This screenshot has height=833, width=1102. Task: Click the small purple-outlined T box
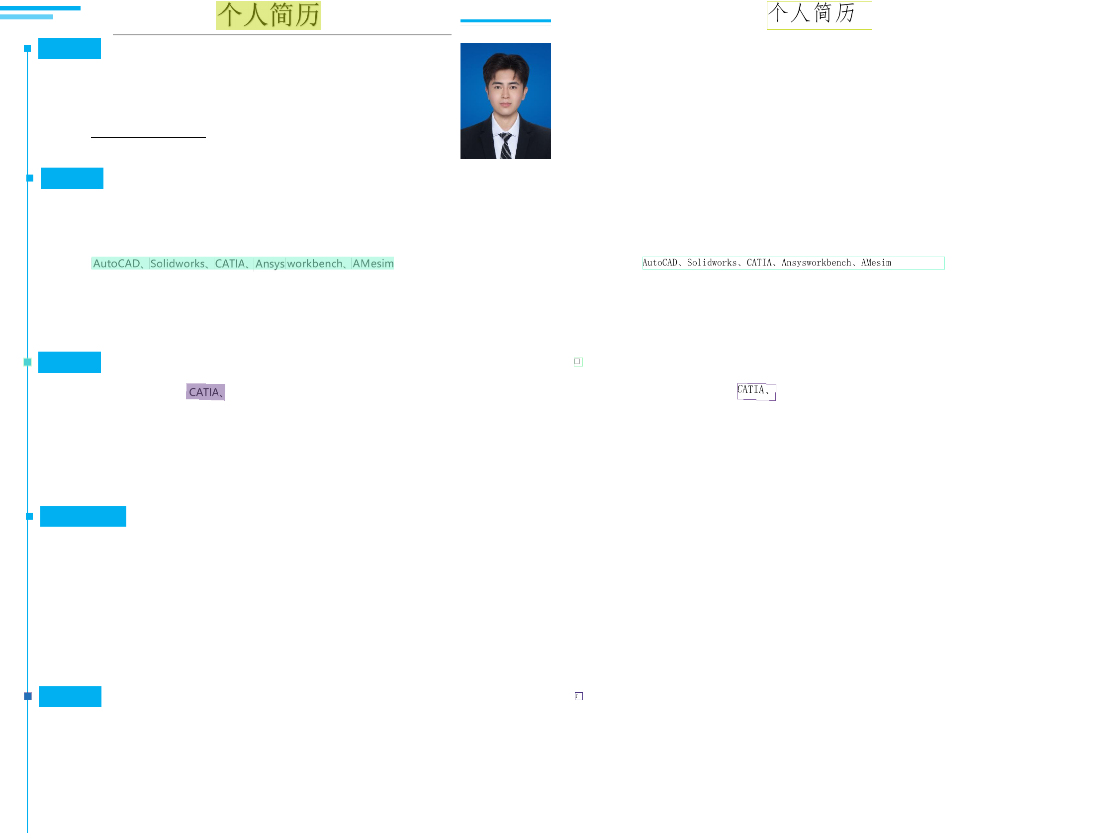pyautogui.click(x=578, y=696)
